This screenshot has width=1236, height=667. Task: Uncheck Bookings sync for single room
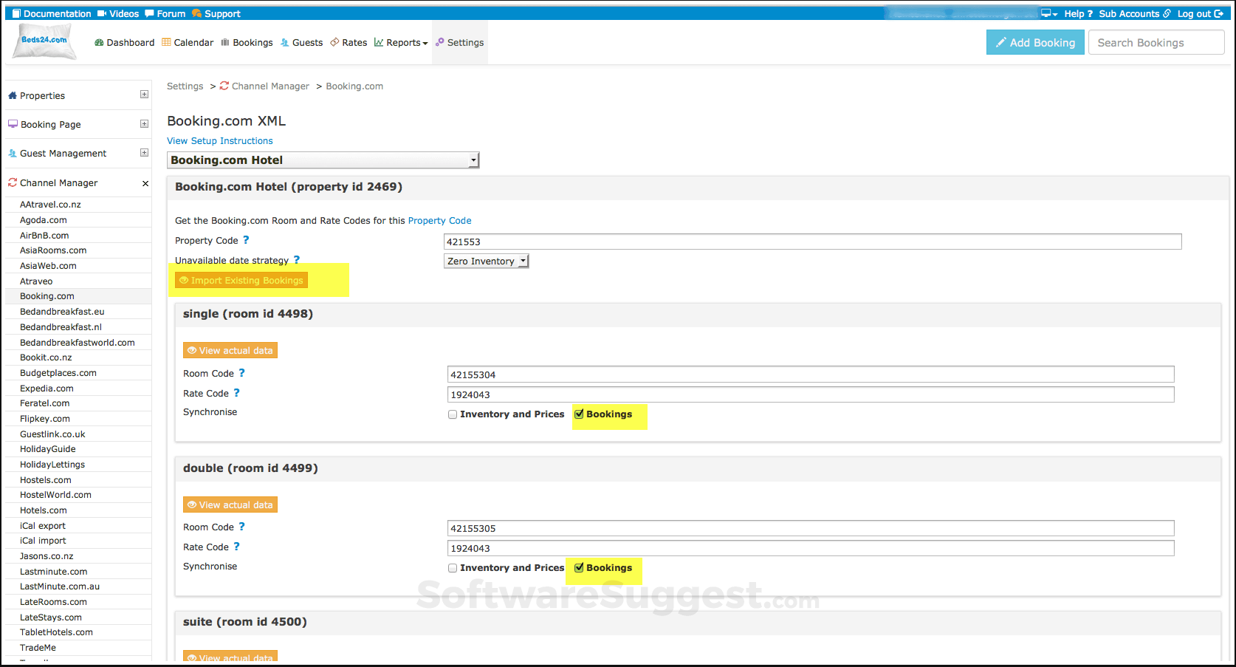(579, 414)
